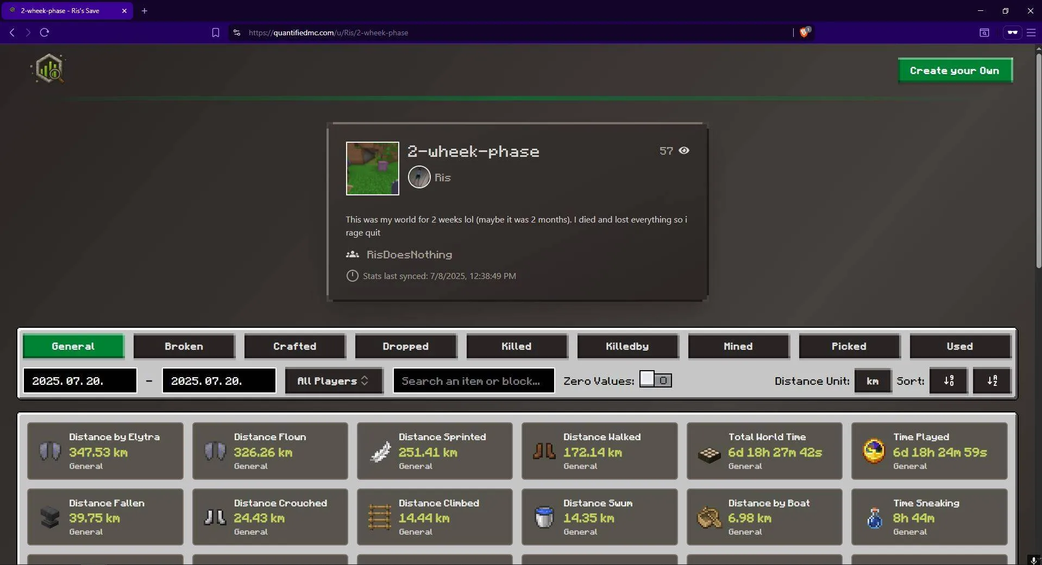This screenshot has width=1042, height=565.
Task: Open the All Players dropdown
Action: point(334,380)
